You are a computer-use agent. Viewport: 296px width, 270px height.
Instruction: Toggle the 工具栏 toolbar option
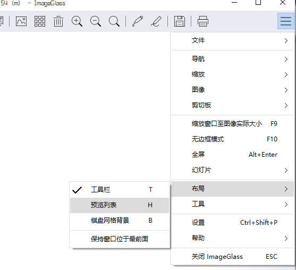(x=120, y=190)
